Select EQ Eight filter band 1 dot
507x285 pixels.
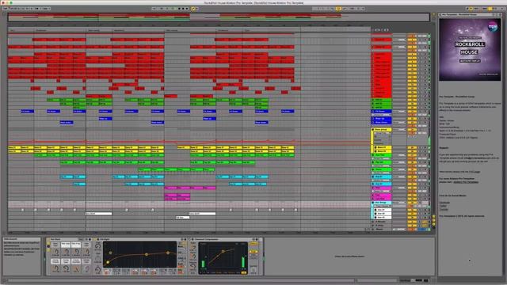108,263
